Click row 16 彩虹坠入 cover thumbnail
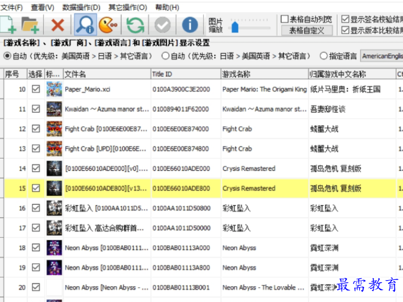 click(x=54, y=208)
